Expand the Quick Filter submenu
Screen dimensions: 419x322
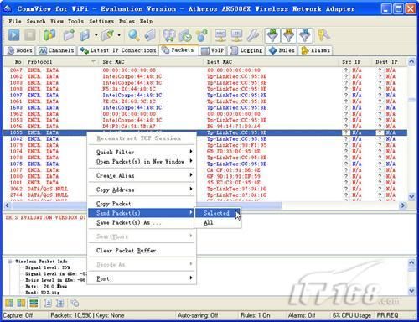[142, 152]
